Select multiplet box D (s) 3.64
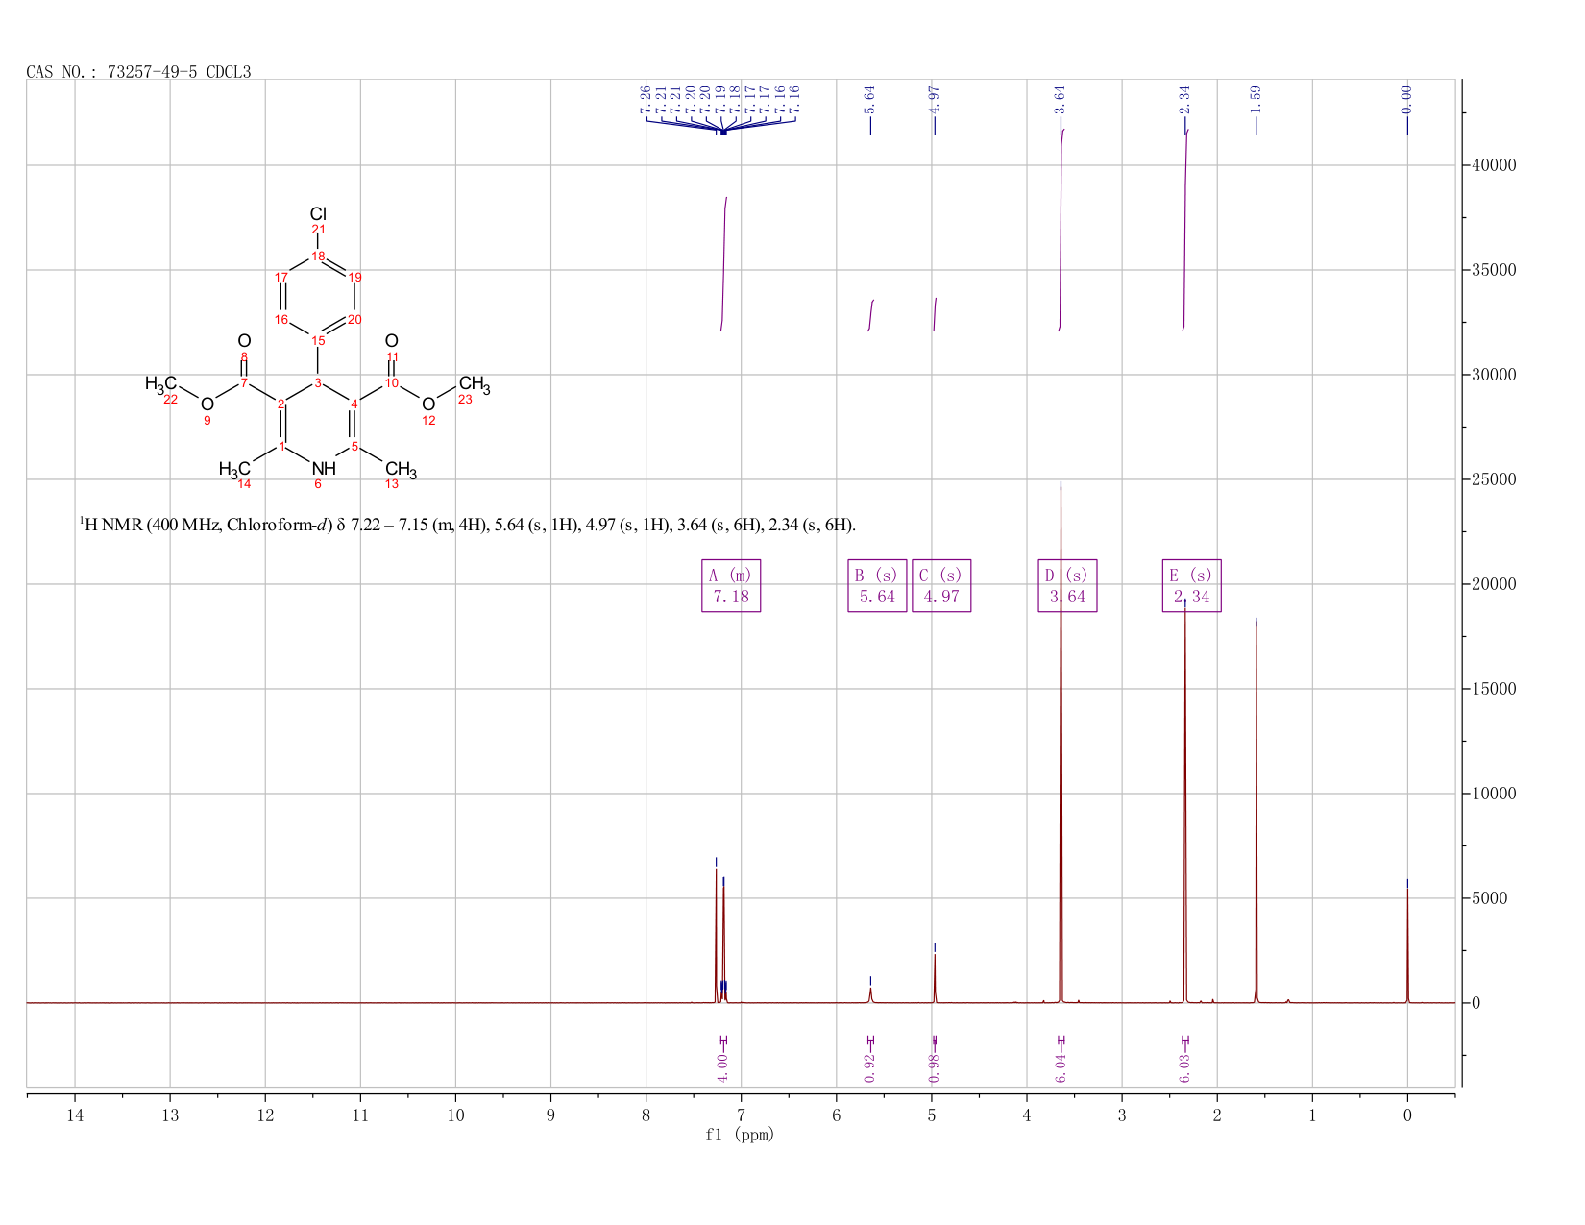 pos(1068,586)
